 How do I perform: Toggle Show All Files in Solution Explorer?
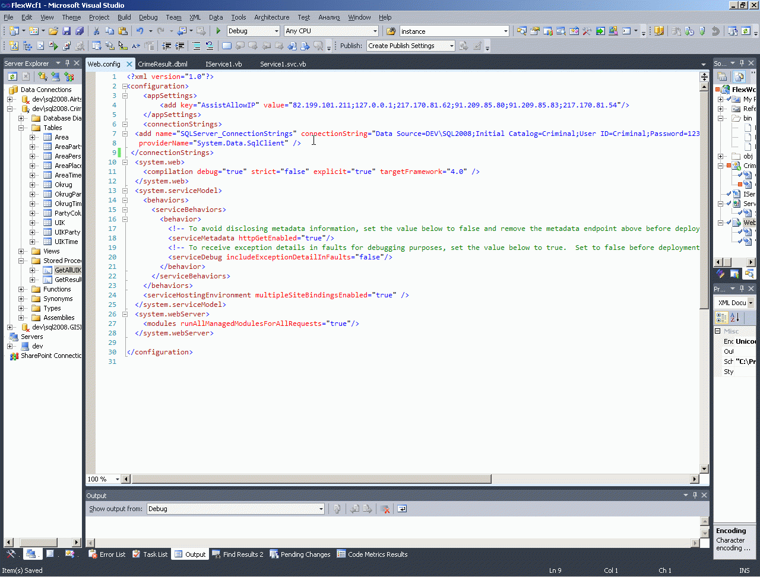(x=739, y=77)
